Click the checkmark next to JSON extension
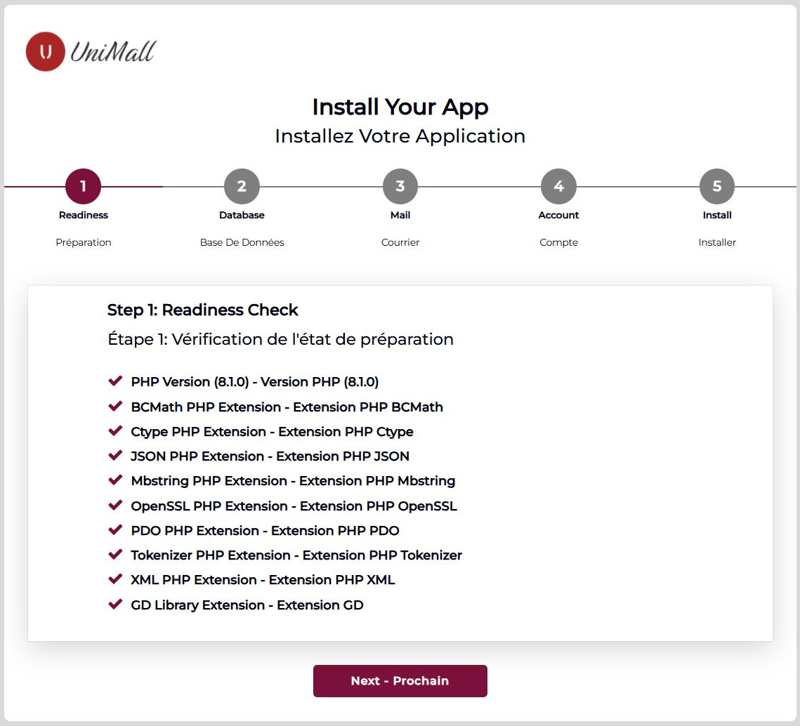 pyautogui.click(x=115, y=456)
